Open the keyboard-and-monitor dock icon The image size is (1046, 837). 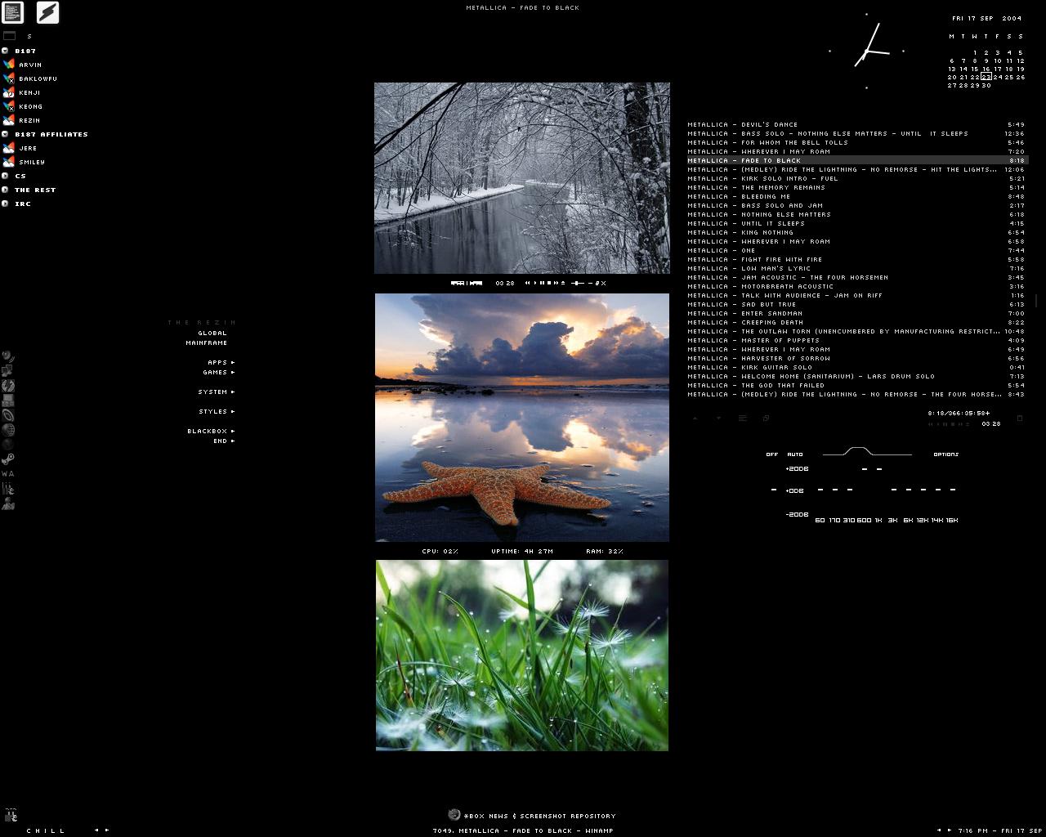(x=8, y=400)
